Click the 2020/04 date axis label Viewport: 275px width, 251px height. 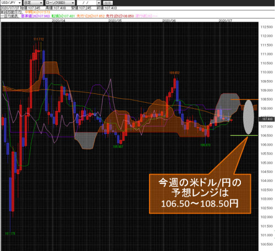(58, 20)
